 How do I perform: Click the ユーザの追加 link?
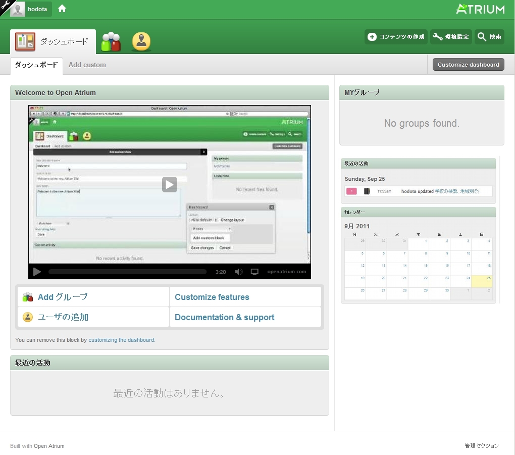click(63, 317)
